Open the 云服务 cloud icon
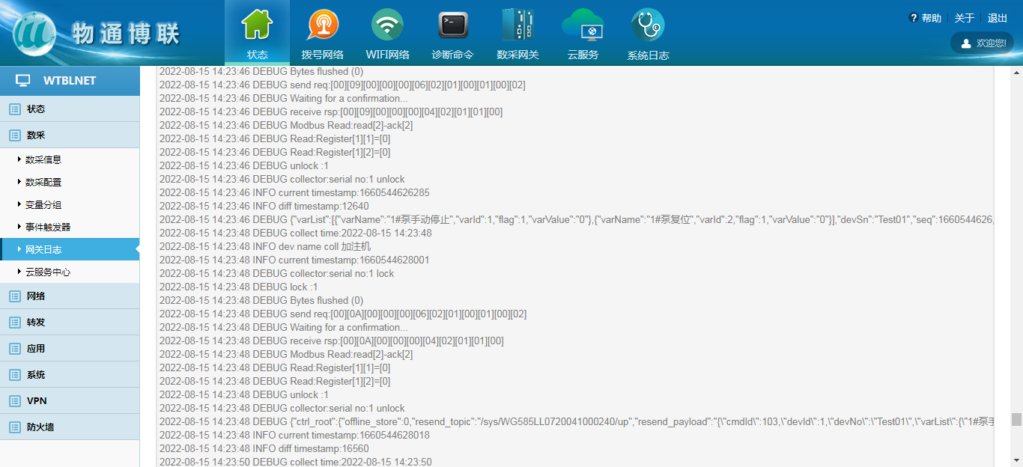1023x467 pixels. tap(583, 26)
